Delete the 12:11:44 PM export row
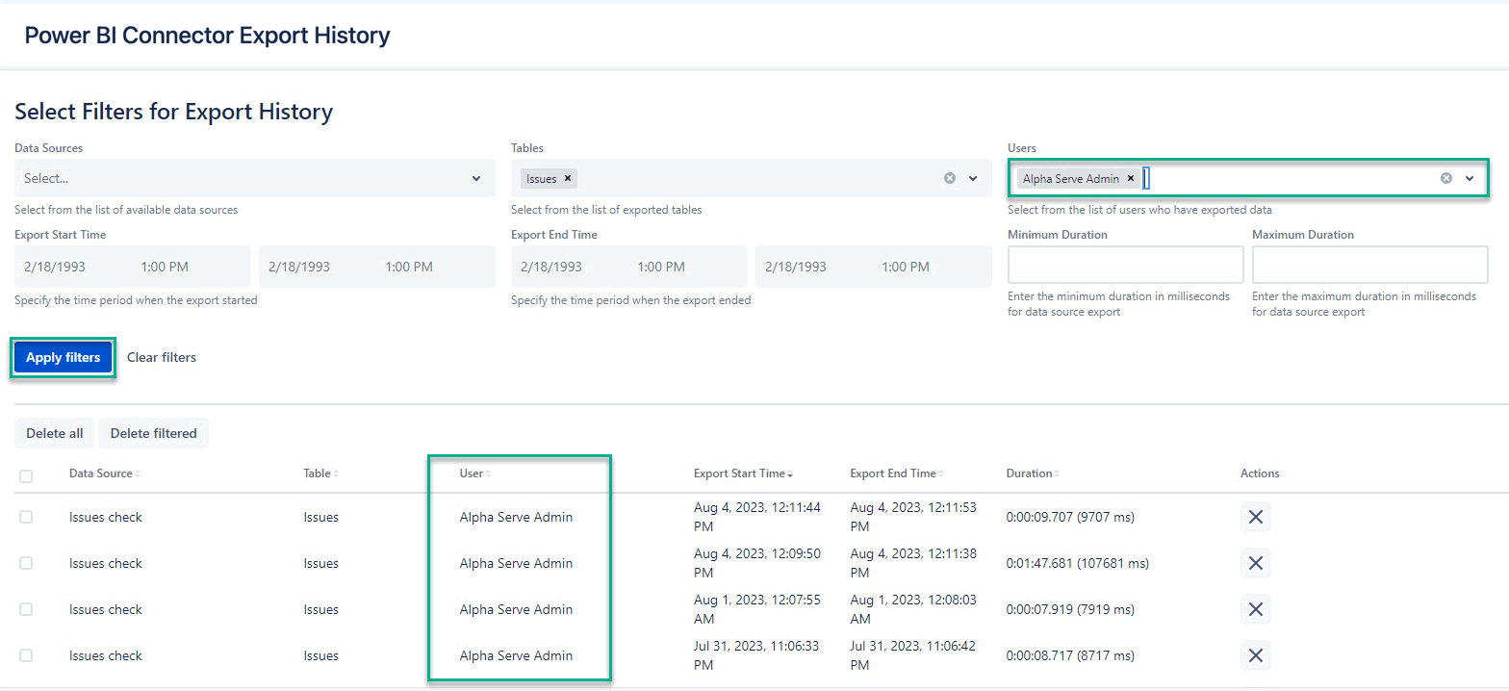 point(1255,517)
